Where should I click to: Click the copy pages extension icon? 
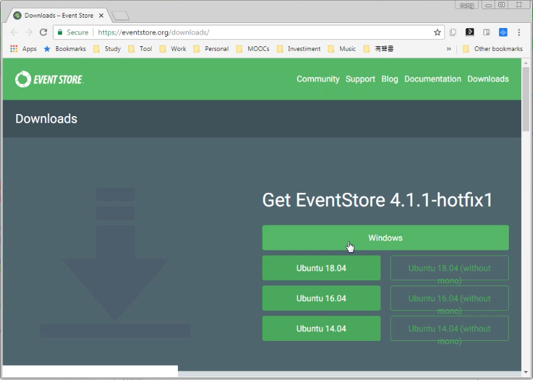point(453,33)
